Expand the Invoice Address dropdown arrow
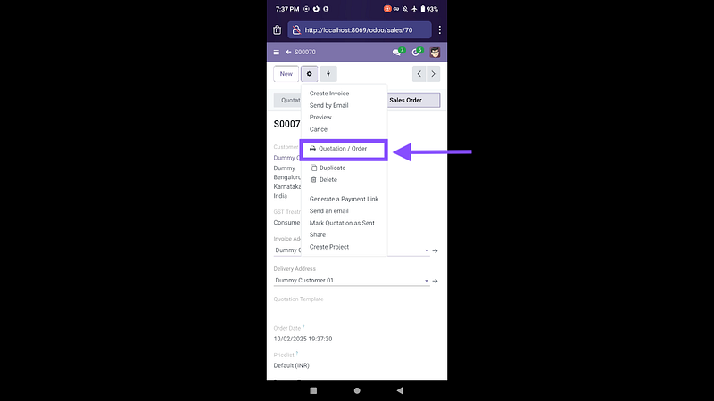 [x=426, y=251]
